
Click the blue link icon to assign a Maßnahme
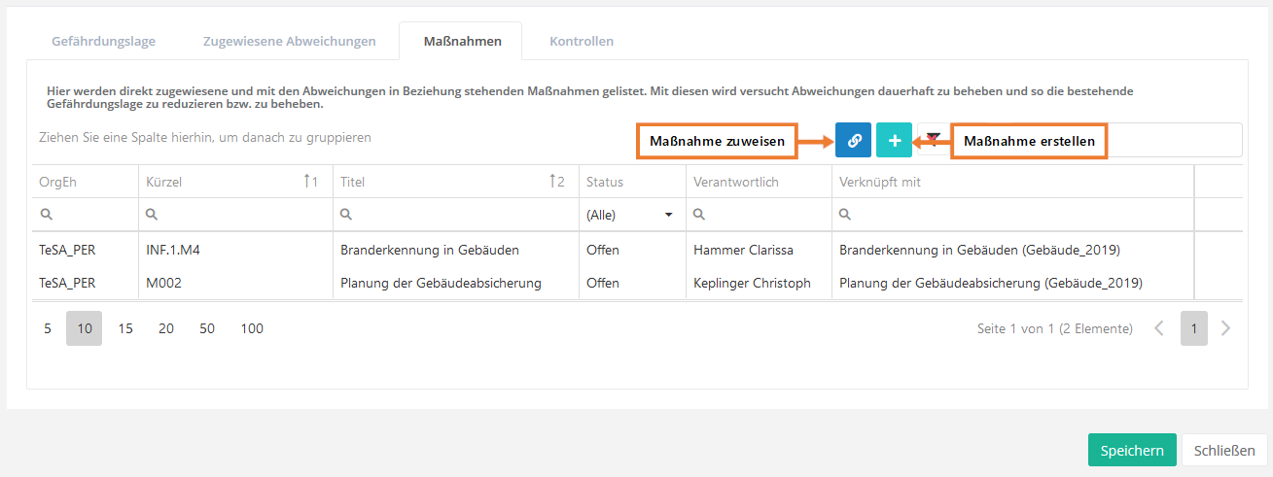(x=854, y=140)
